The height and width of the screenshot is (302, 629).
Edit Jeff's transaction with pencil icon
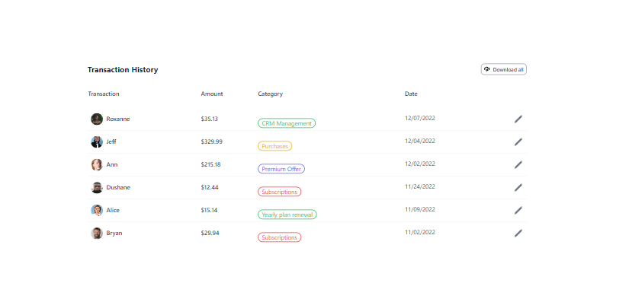tap(518, 142)
